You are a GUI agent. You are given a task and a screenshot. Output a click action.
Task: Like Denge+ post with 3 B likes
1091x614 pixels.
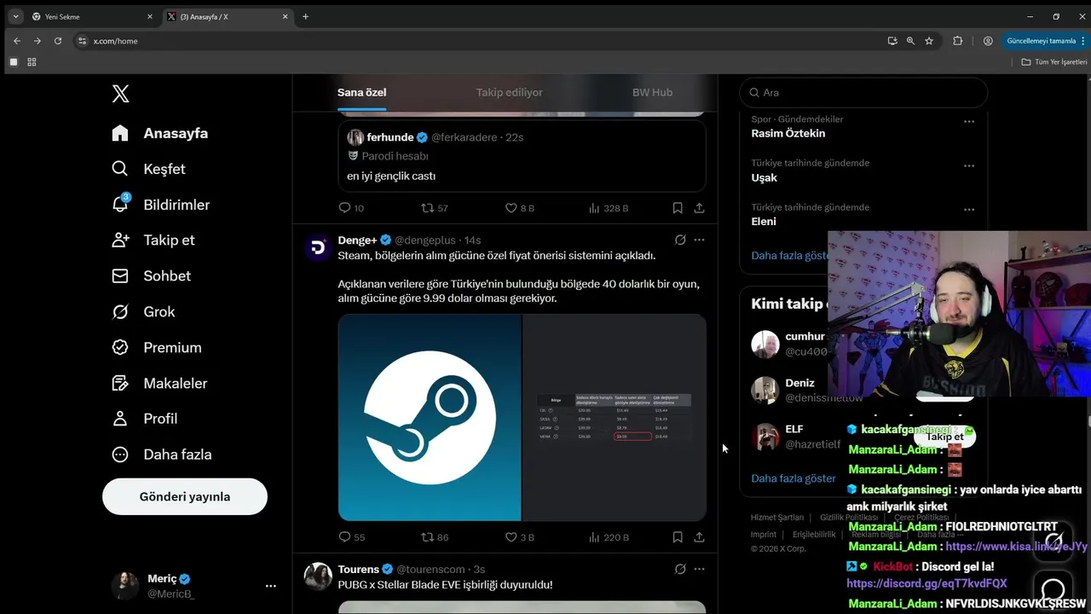coord(520,537)
